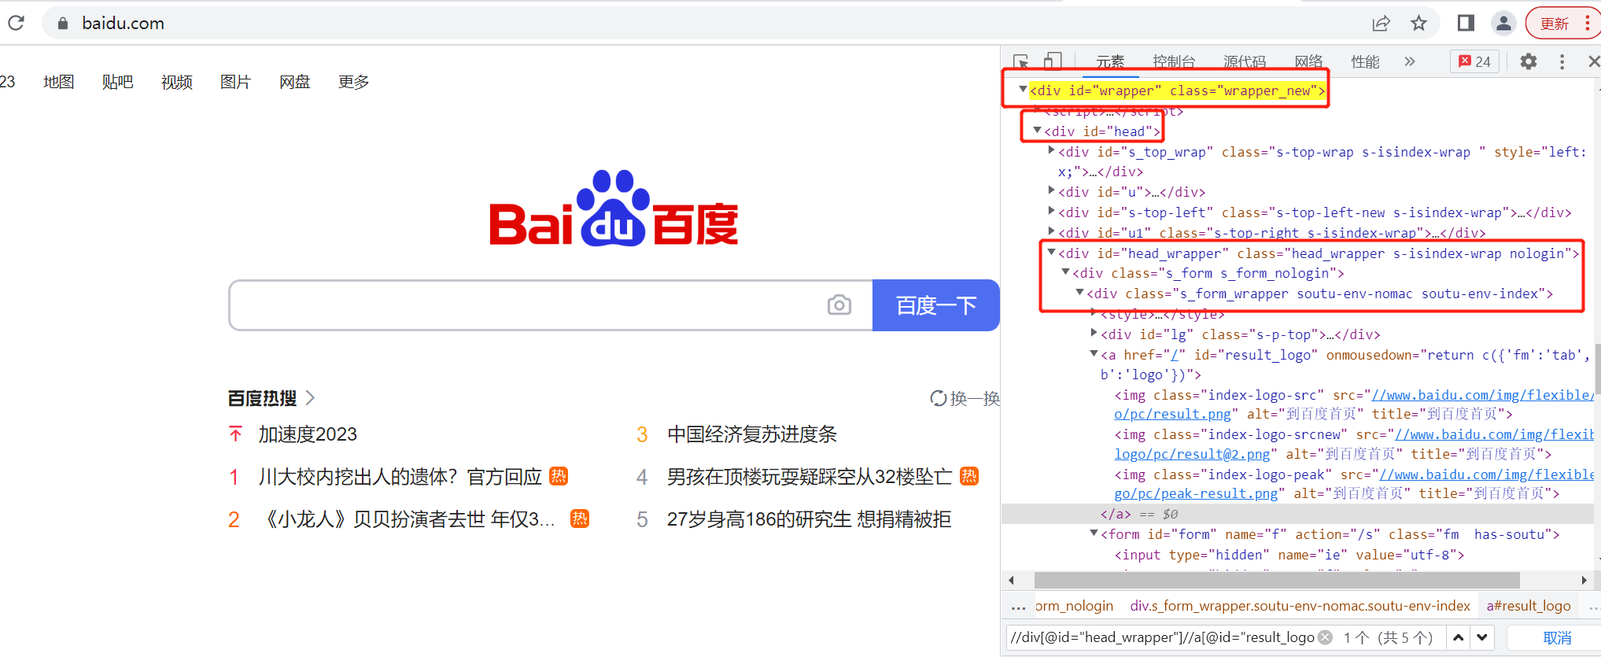Click the chevron next to 百度热搜

(x=310, y=398)
